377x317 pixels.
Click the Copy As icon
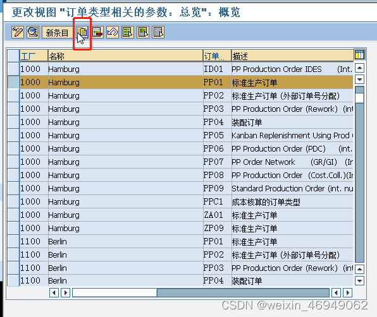pos(82,32)
